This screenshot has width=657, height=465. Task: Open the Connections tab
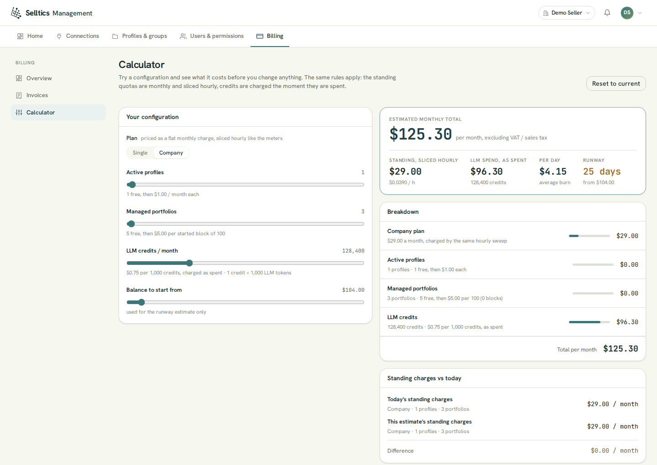(x=78, y=36)
